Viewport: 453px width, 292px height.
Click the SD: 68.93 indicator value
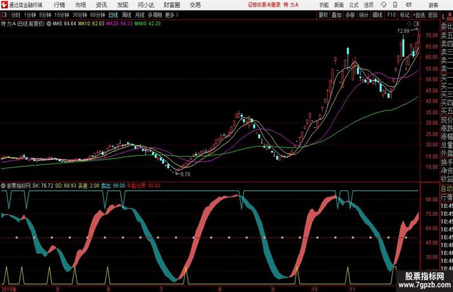(x=65, y=186)
